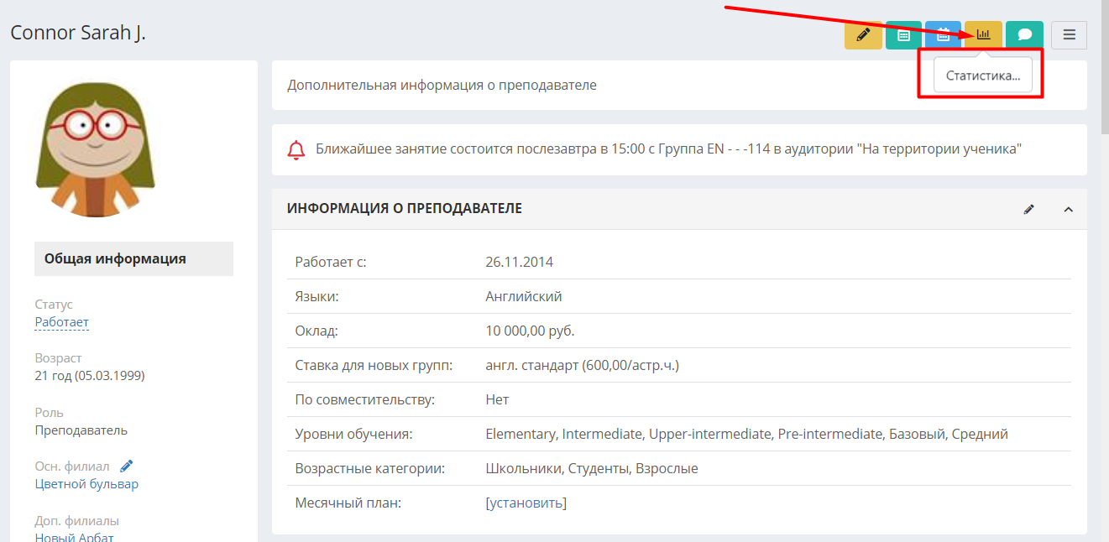Click the Возрастные категории label
The height and width of the screenshot is (542, 1109).
click(x=370, y=468)
